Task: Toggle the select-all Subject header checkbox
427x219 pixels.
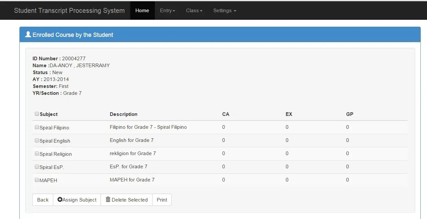Action: pyautogui.click(x=37, y=114)
